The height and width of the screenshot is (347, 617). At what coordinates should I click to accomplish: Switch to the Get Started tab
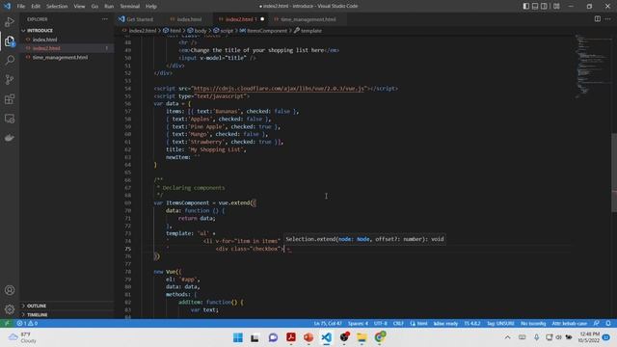[x=136, y=19]
